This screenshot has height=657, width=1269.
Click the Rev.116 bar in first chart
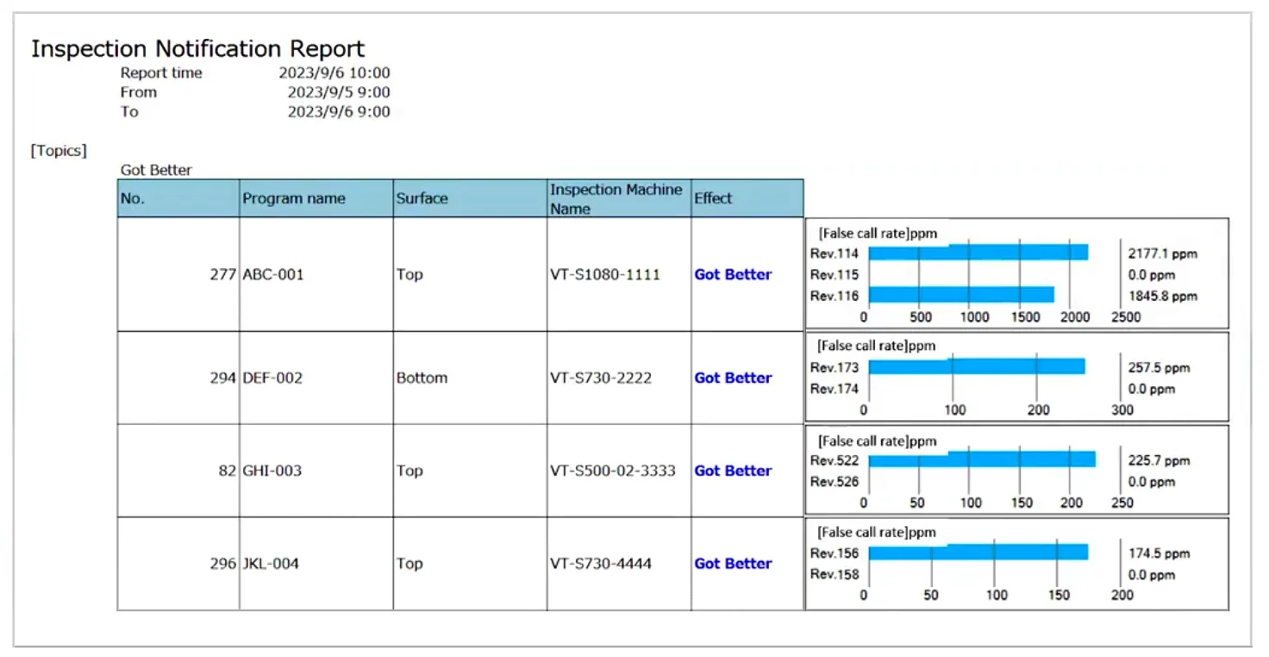(x=960, y=295)
